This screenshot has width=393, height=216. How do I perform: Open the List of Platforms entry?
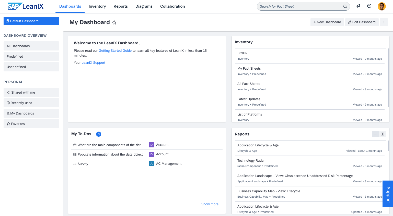click(309, 116)
